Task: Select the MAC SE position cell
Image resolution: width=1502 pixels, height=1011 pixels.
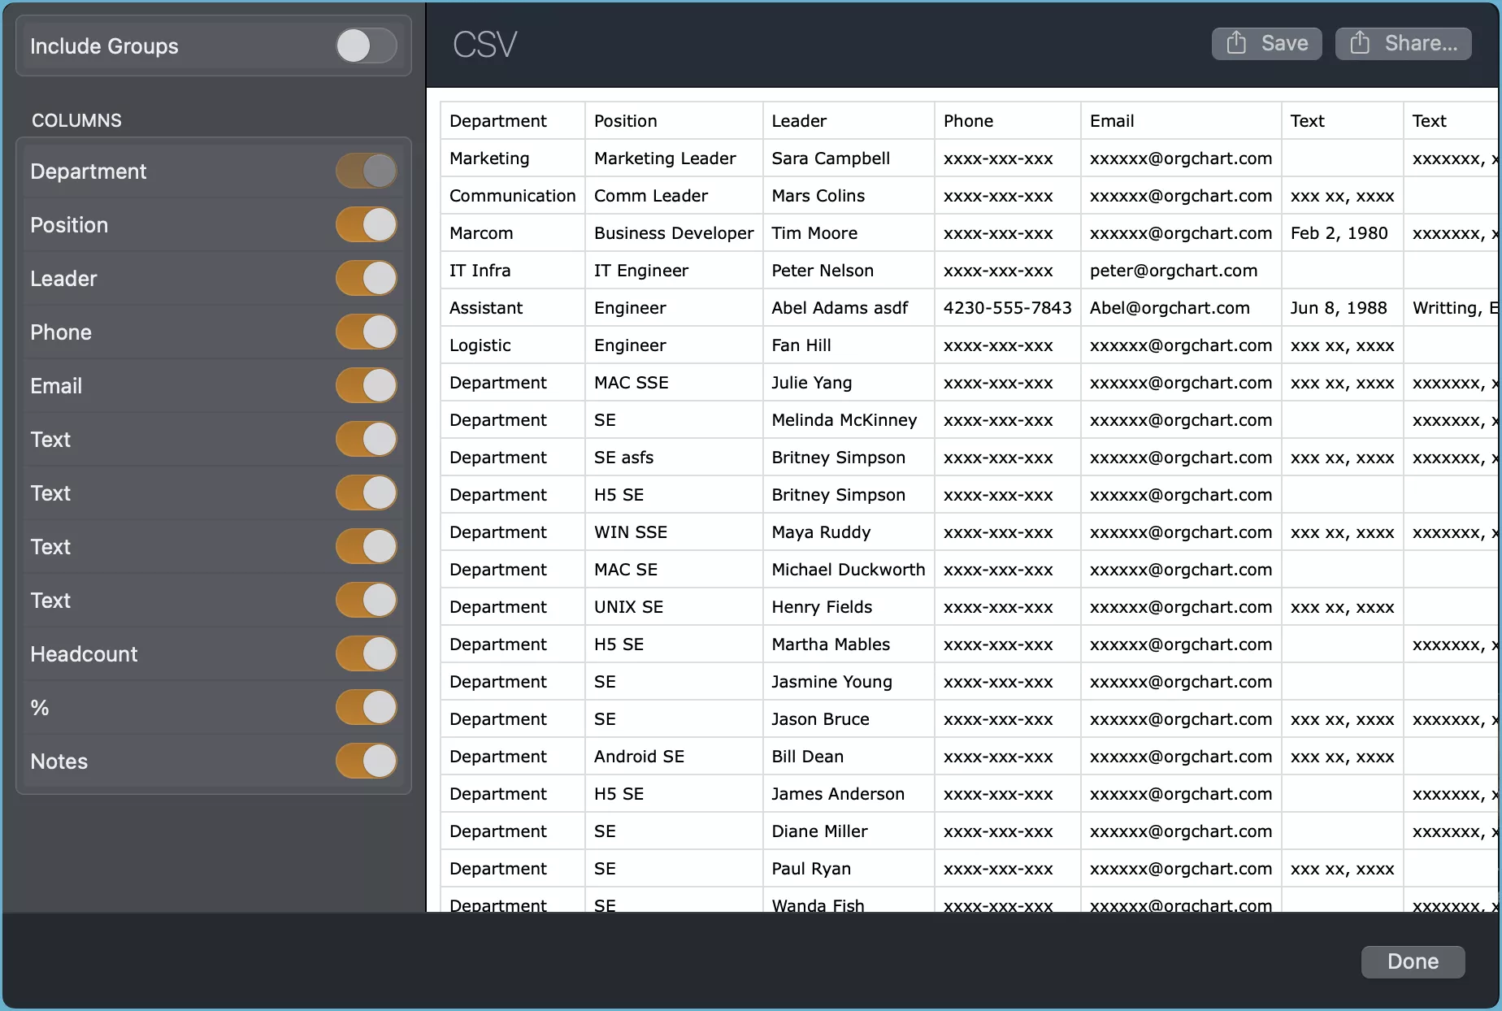Action: click(674, 570)
